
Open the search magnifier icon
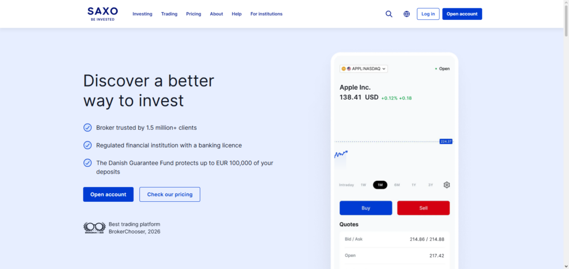click(x=388, y=14)
